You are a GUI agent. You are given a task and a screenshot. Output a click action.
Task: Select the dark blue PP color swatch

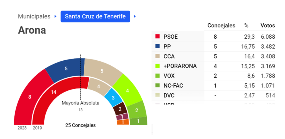click(158, 46)
